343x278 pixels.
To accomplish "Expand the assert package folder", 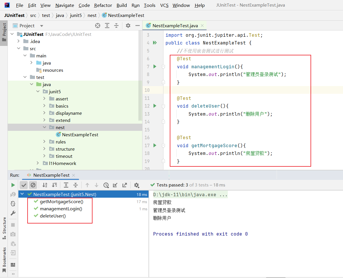I will (45, 99).
